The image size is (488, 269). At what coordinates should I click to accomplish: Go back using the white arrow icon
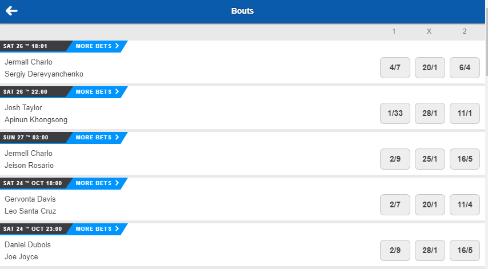click(11, 11)
